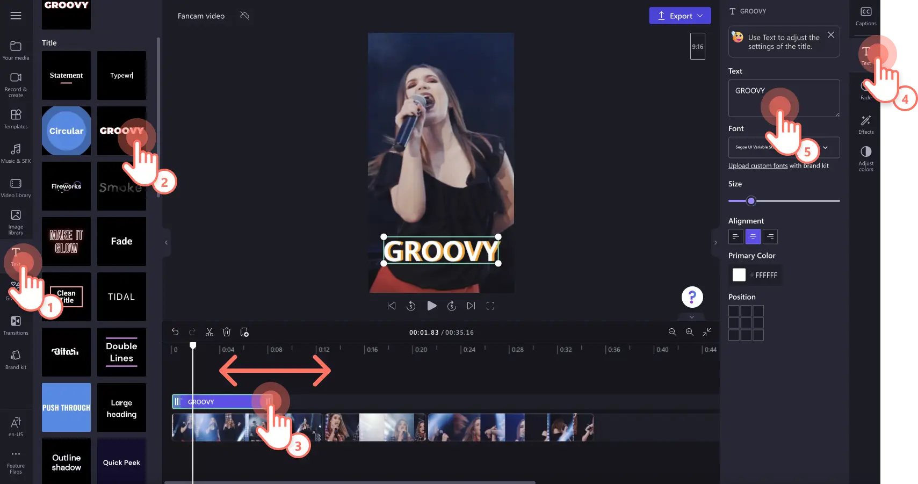Viewport: 918px width, 484px height.
Task: Align text to the right
Action: [770, 236]
